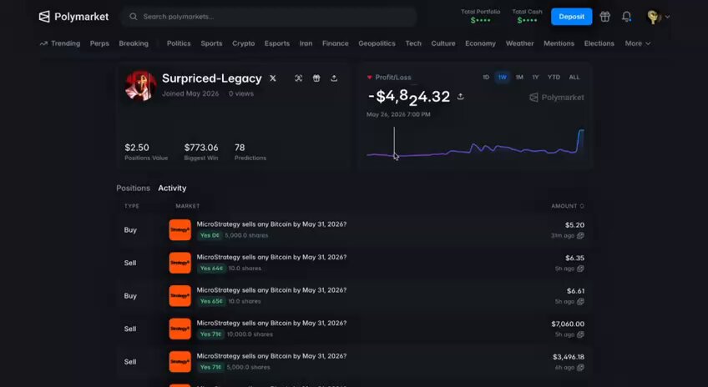Focus the Search polymarkets field
This screenshot has height=387, width=708.
(269, 17)
